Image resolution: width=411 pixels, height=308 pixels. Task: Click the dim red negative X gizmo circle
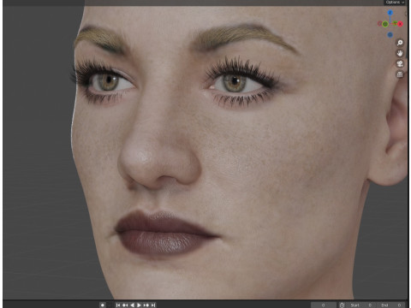point(380,24)
